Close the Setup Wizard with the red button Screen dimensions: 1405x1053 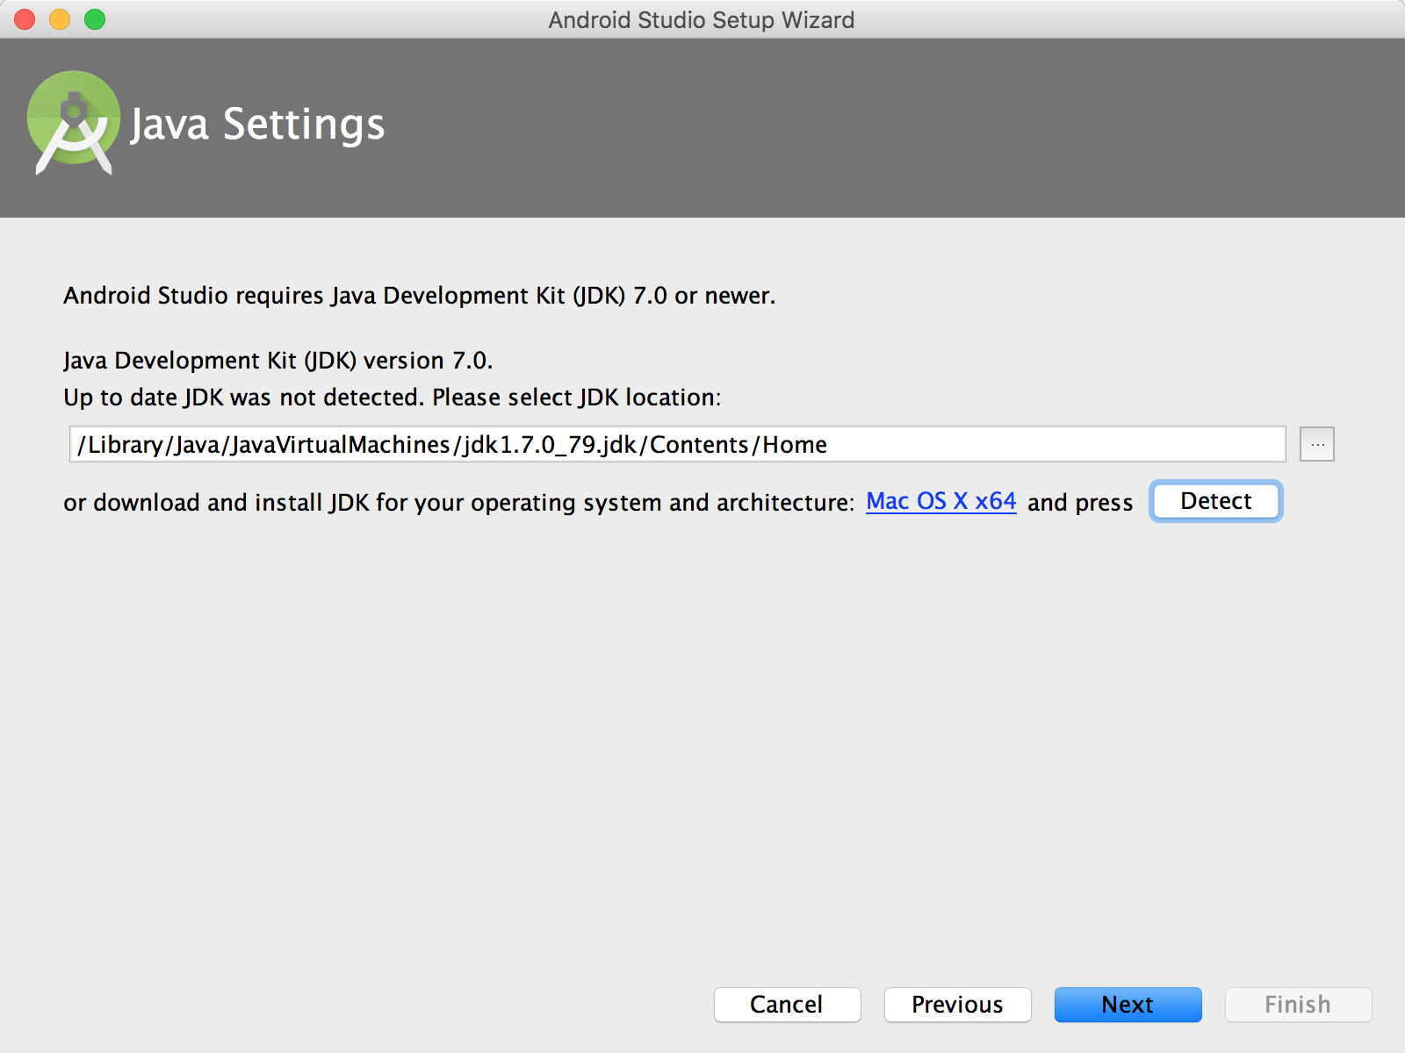(25, 19)
